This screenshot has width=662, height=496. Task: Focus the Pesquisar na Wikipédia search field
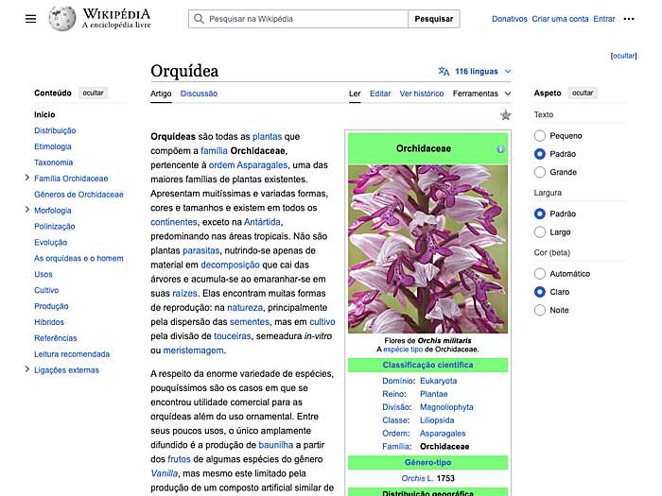pos(298,19)
